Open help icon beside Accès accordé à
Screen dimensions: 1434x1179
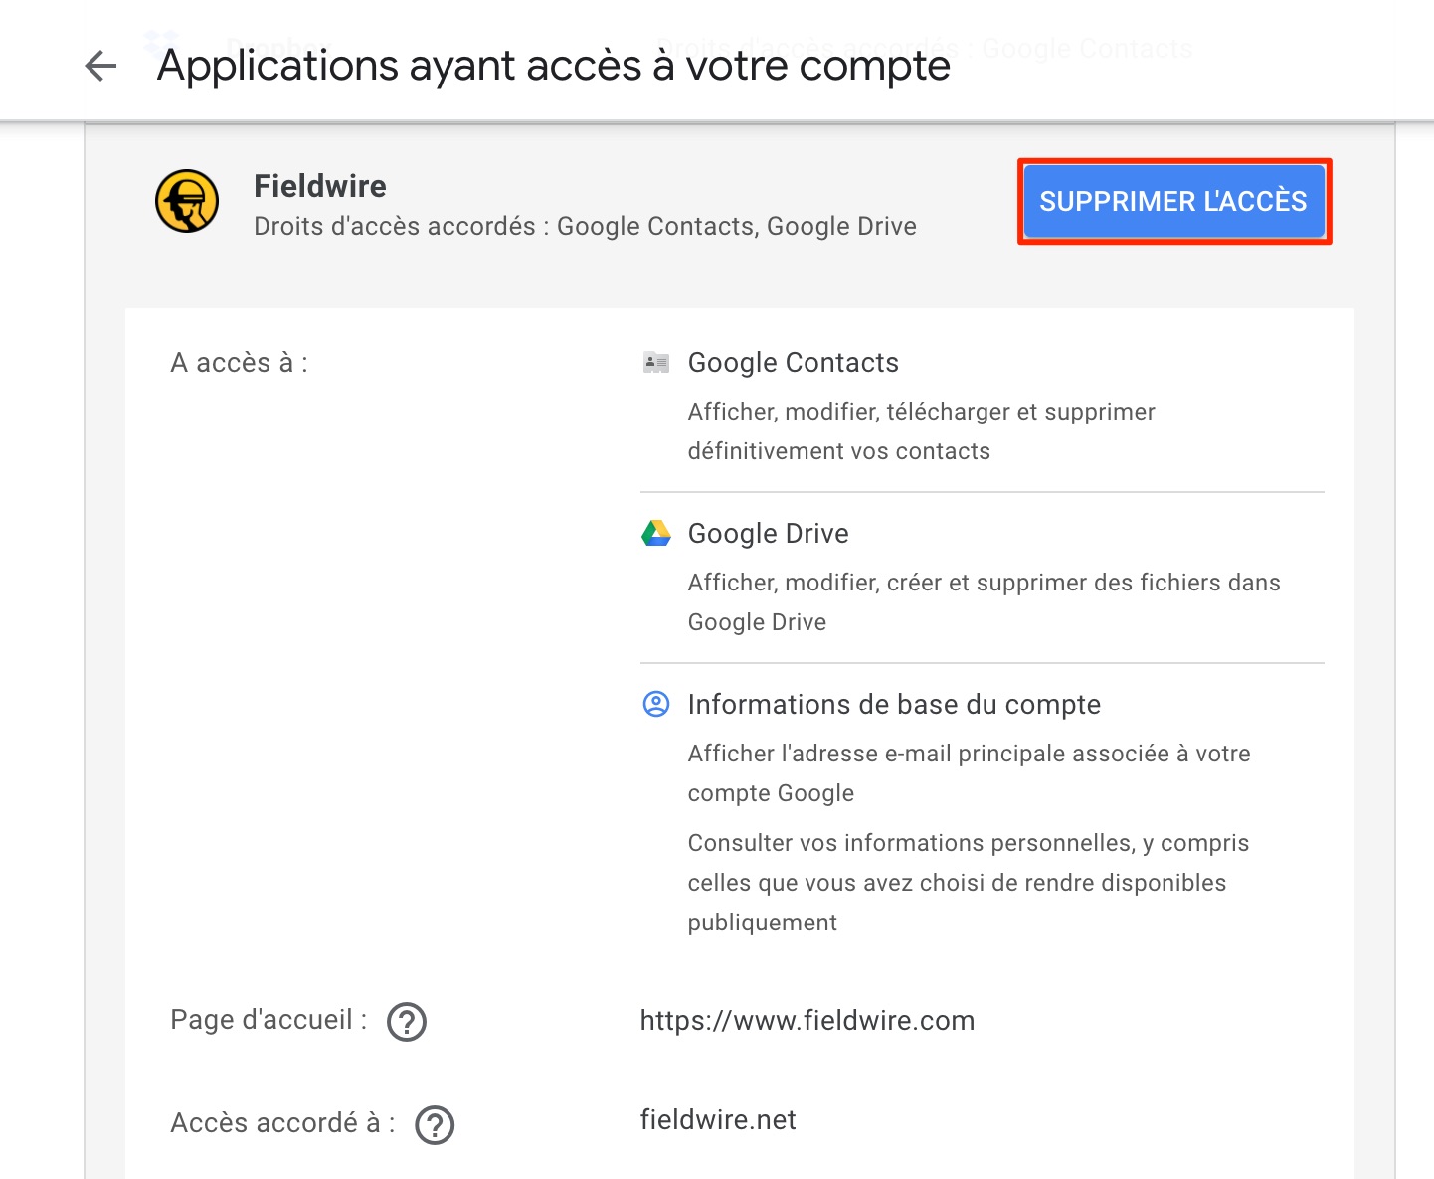435,1125
